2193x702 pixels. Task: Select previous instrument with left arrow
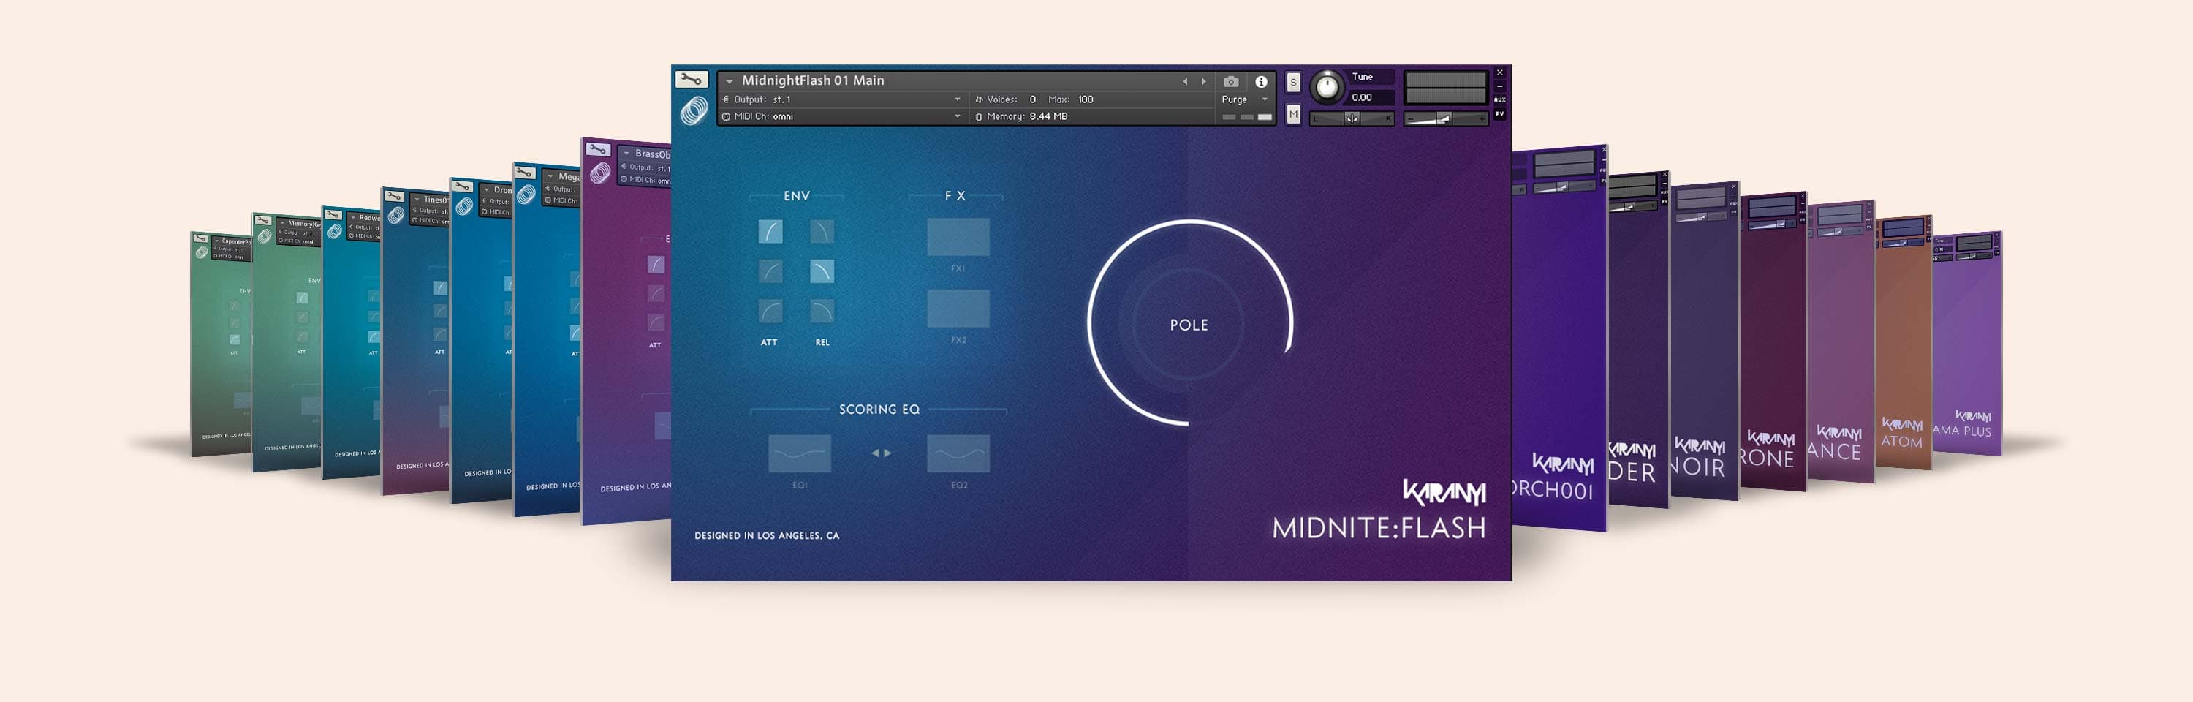pyautogui.click(x=1185, y=82)
